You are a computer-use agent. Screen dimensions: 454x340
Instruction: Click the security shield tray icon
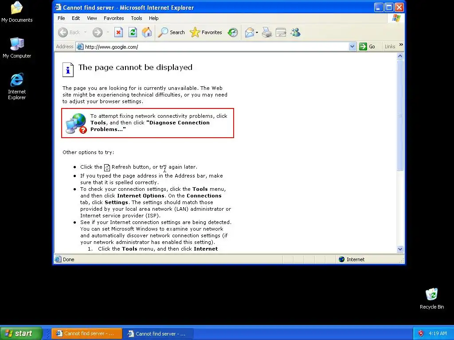pyautogui.click(x=421, y=333)
